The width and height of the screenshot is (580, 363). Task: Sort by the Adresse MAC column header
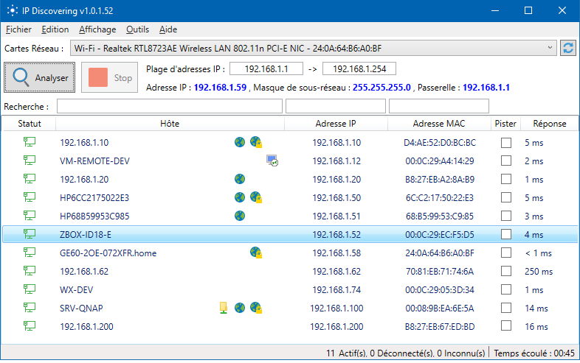(439, 124)
